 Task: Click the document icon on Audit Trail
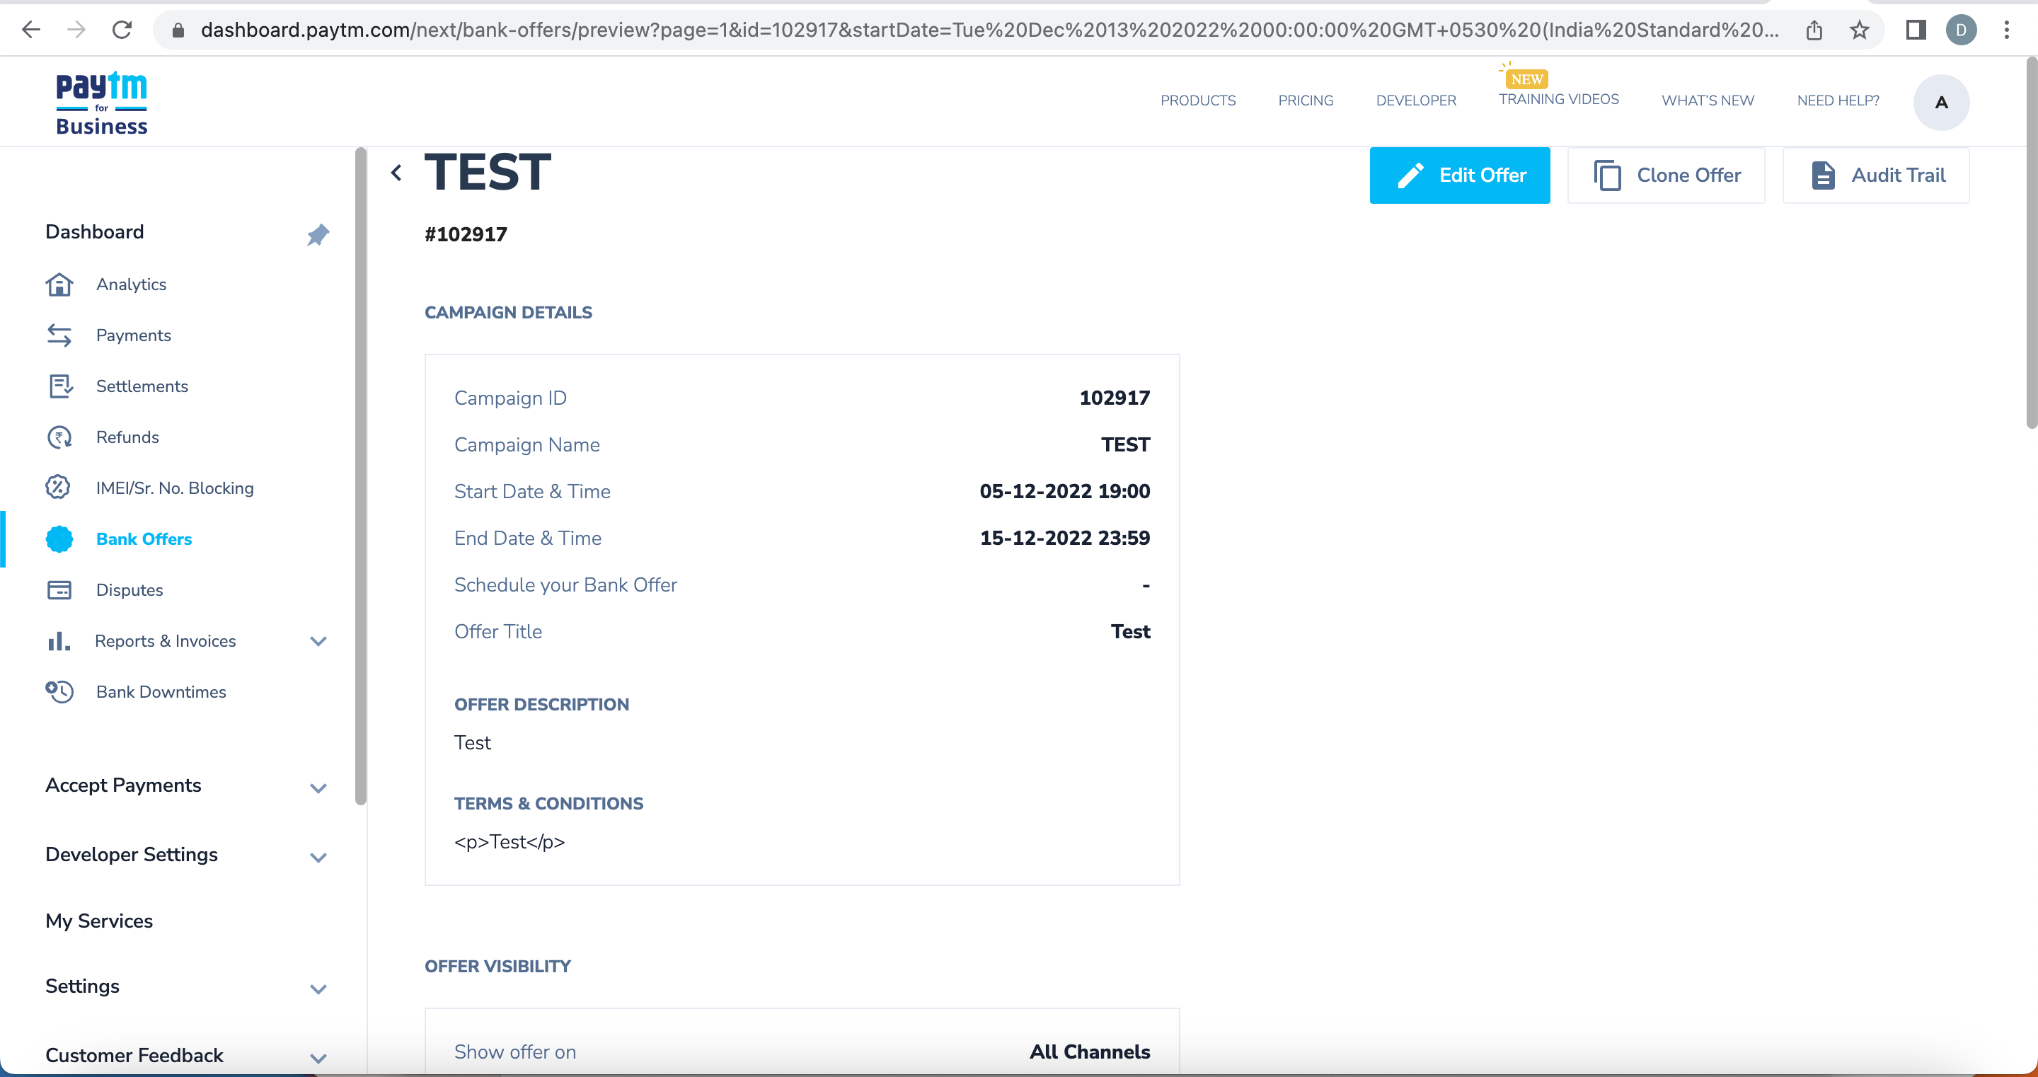coord(1823,175)
